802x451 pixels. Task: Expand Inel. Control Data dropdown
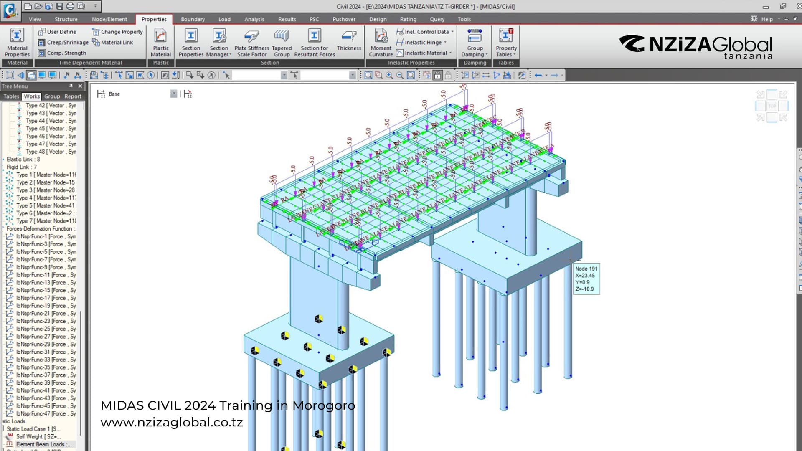(x=452, y=32)
